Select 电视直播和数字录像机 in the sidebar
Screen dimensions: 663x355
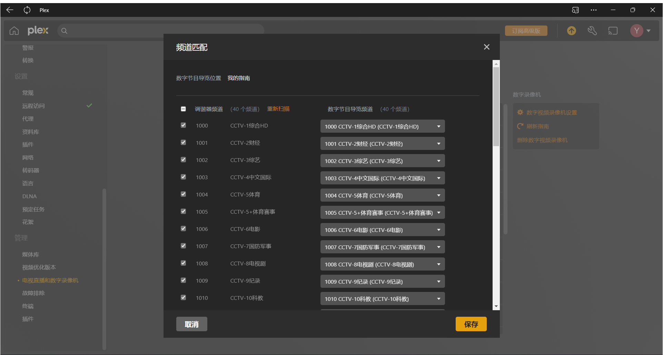(x=50, y=281)
